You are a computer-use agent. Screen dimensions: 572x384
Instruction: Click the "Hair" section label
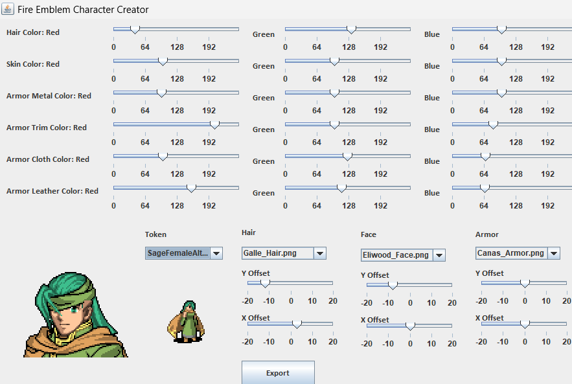click(248, 232)
